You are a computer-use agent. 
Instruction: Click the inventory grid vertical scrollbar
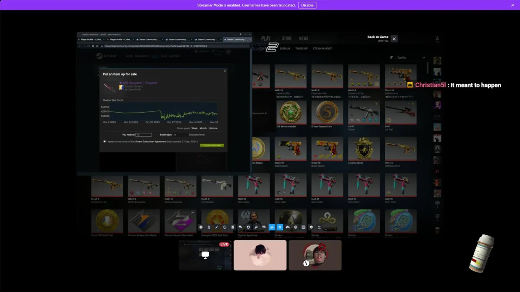(x=427, y=67)
